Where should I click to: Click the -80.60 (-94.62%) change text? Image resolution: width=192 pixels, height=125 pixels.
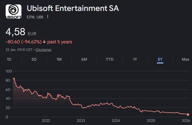point(23,42)
